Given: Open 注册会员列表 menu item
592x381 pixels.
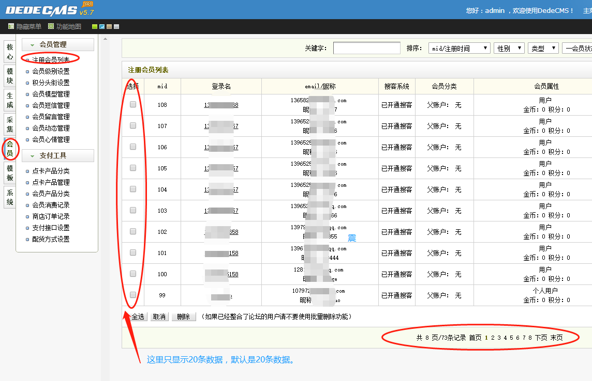Looking at the screenshot, I should pyautogui.click(x=51, y=60).
